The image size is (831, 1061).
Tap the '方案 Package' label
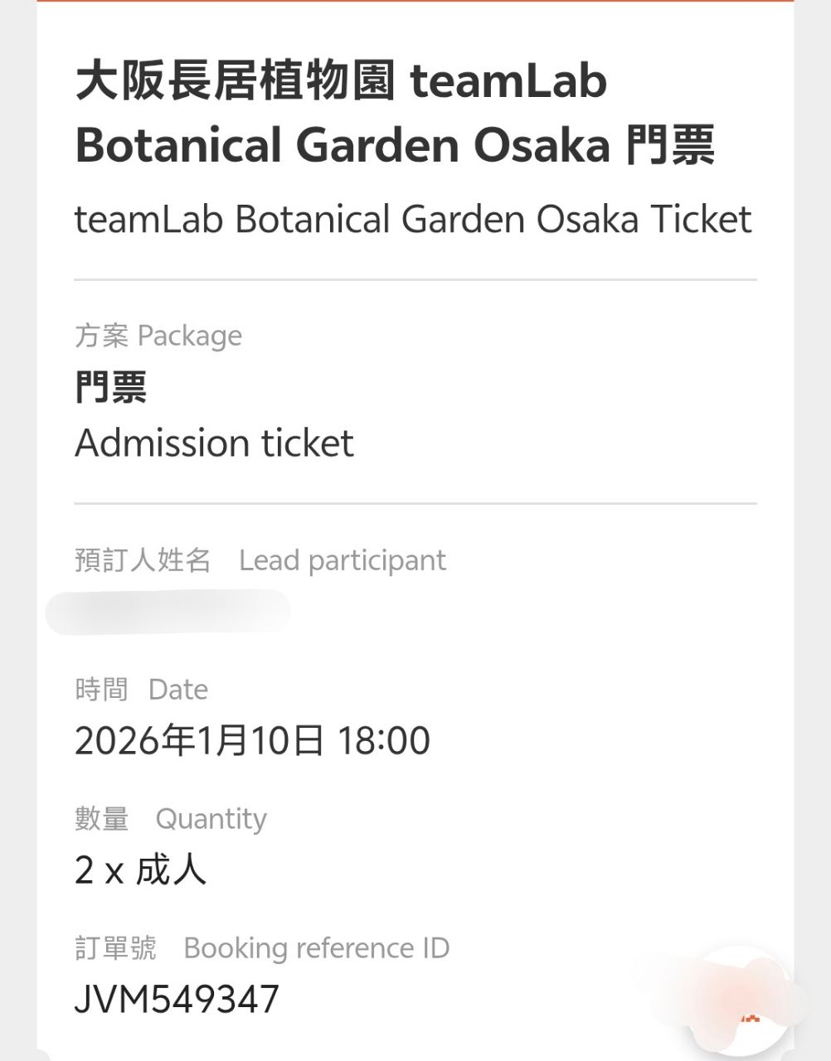pos(158,336)
